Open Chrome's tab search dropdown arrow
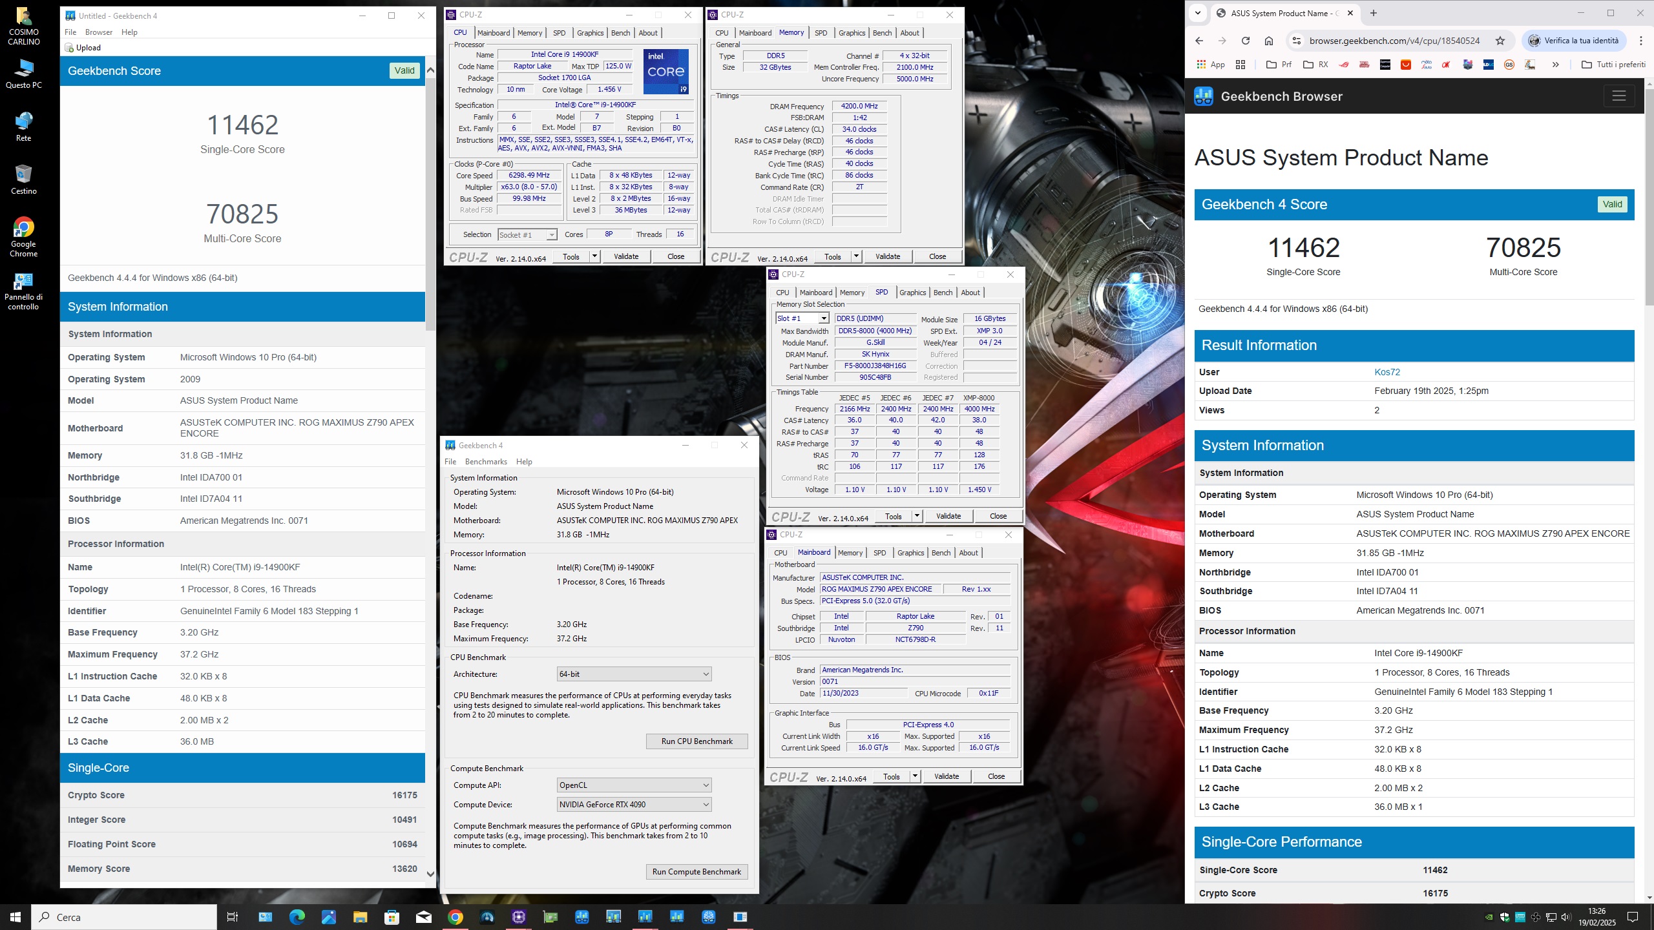The height and width of the screenshot is (930, 1654). [1198, 13]
